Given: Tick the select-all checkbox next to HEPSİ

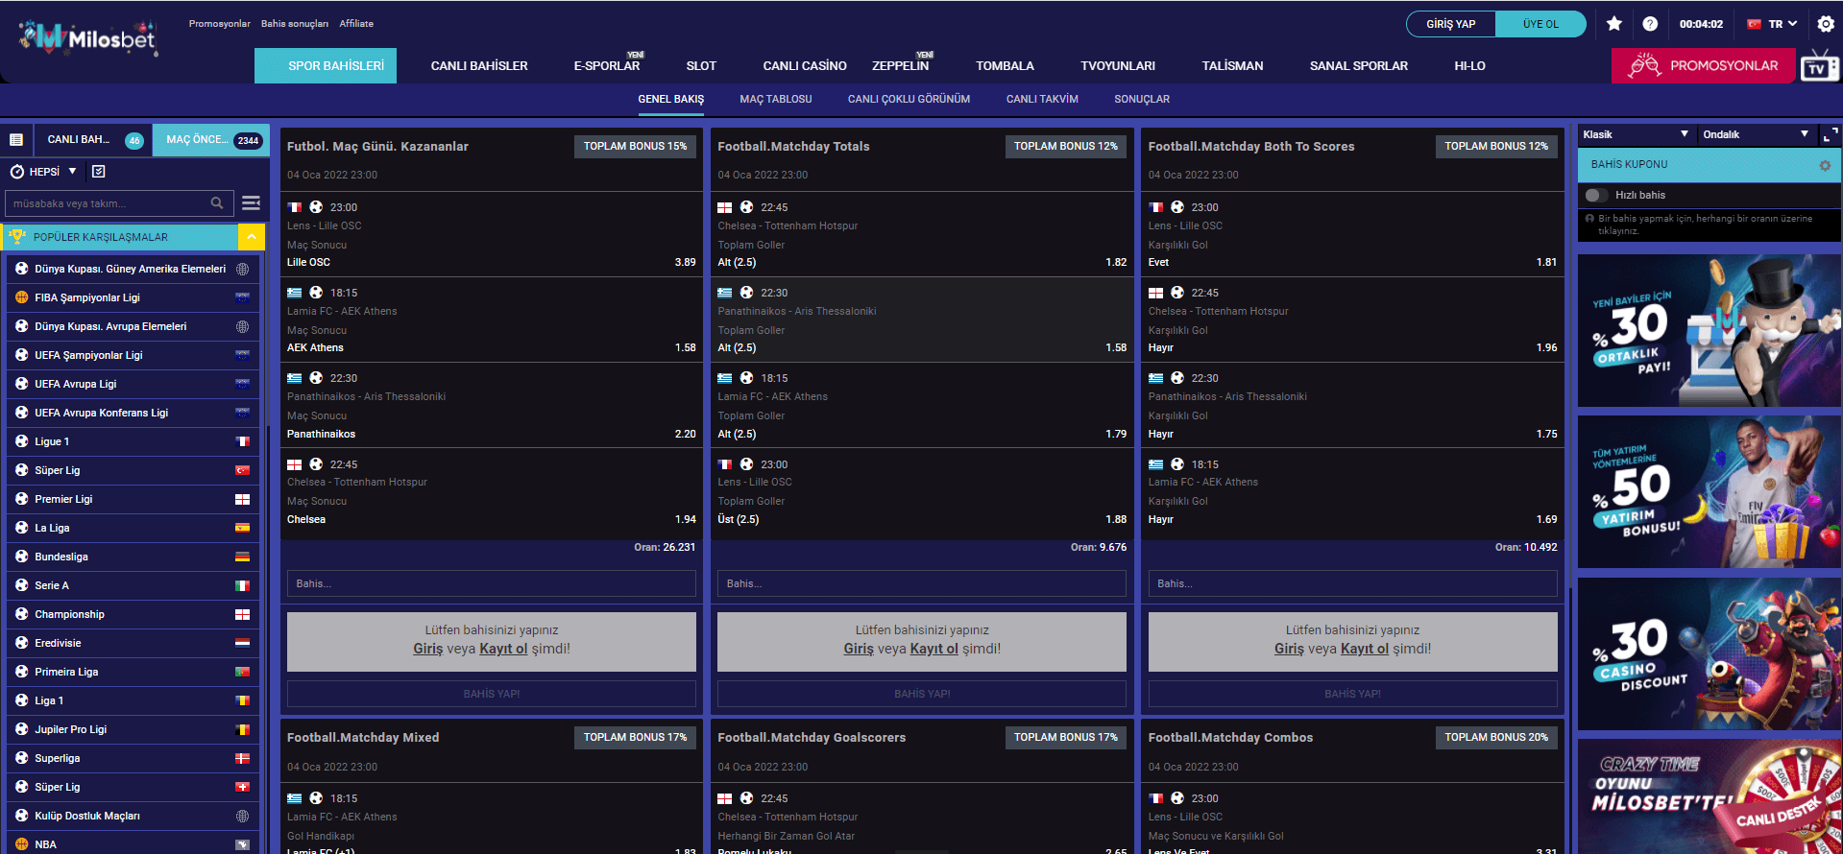Looking at the screenshot, I should [99, 172].
